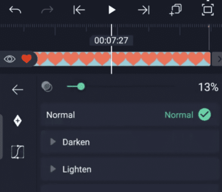
Task: Click the heart pattern clip in timeline
Action: coord(122,59)
